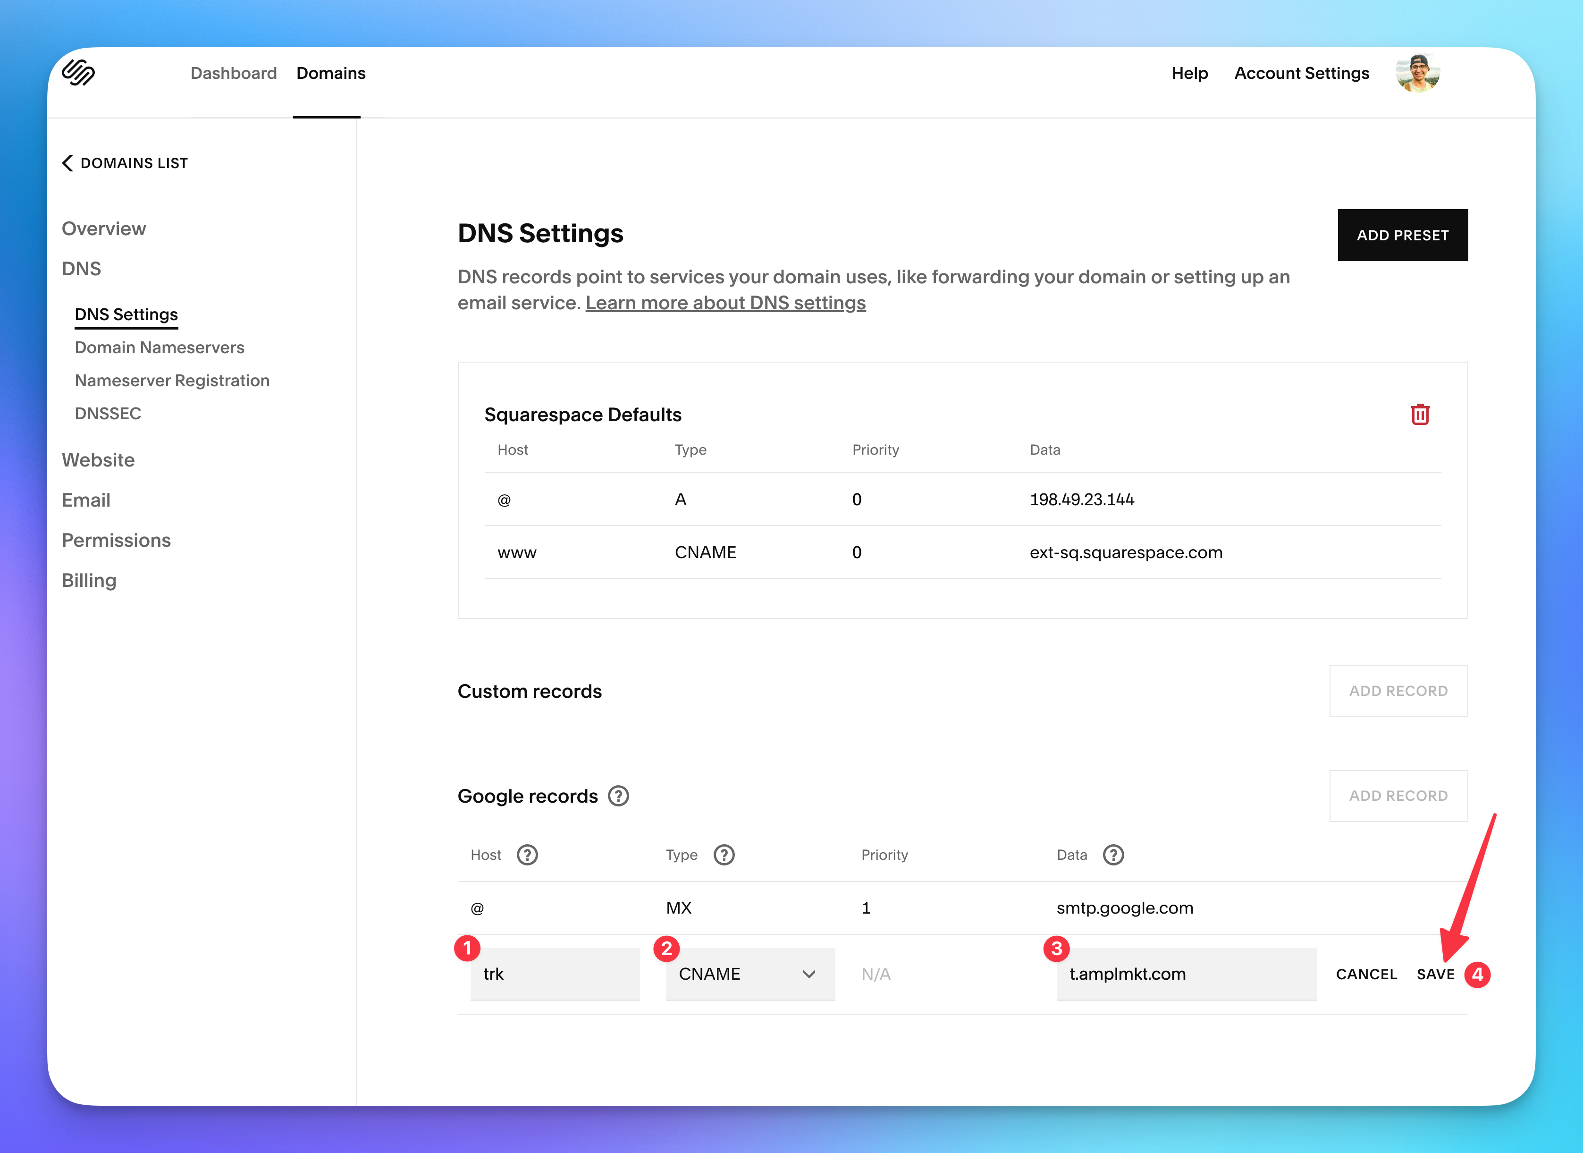This screenshot has height=1153, width=1583.
Task: Cancel the record edit
Action: (x=1366, y=974)
